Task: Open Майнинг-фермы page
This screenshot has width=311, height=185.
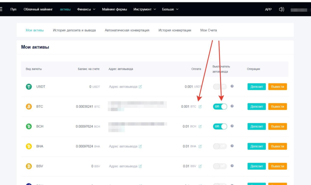Action: pyautogui.click(x=115, y=9)
